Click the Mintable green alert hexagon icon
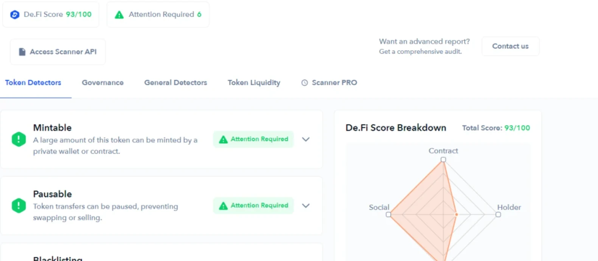The image size is (598, 261). coord(19,139)
